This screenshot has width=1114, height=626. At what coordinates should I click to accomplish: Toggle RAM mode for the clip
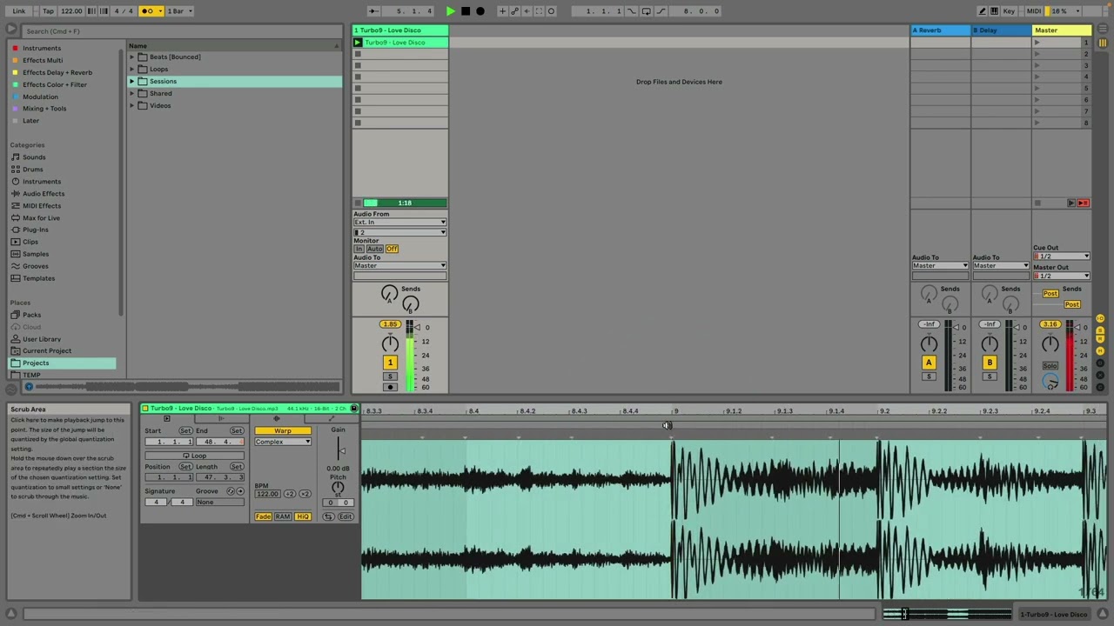point(283,516)
